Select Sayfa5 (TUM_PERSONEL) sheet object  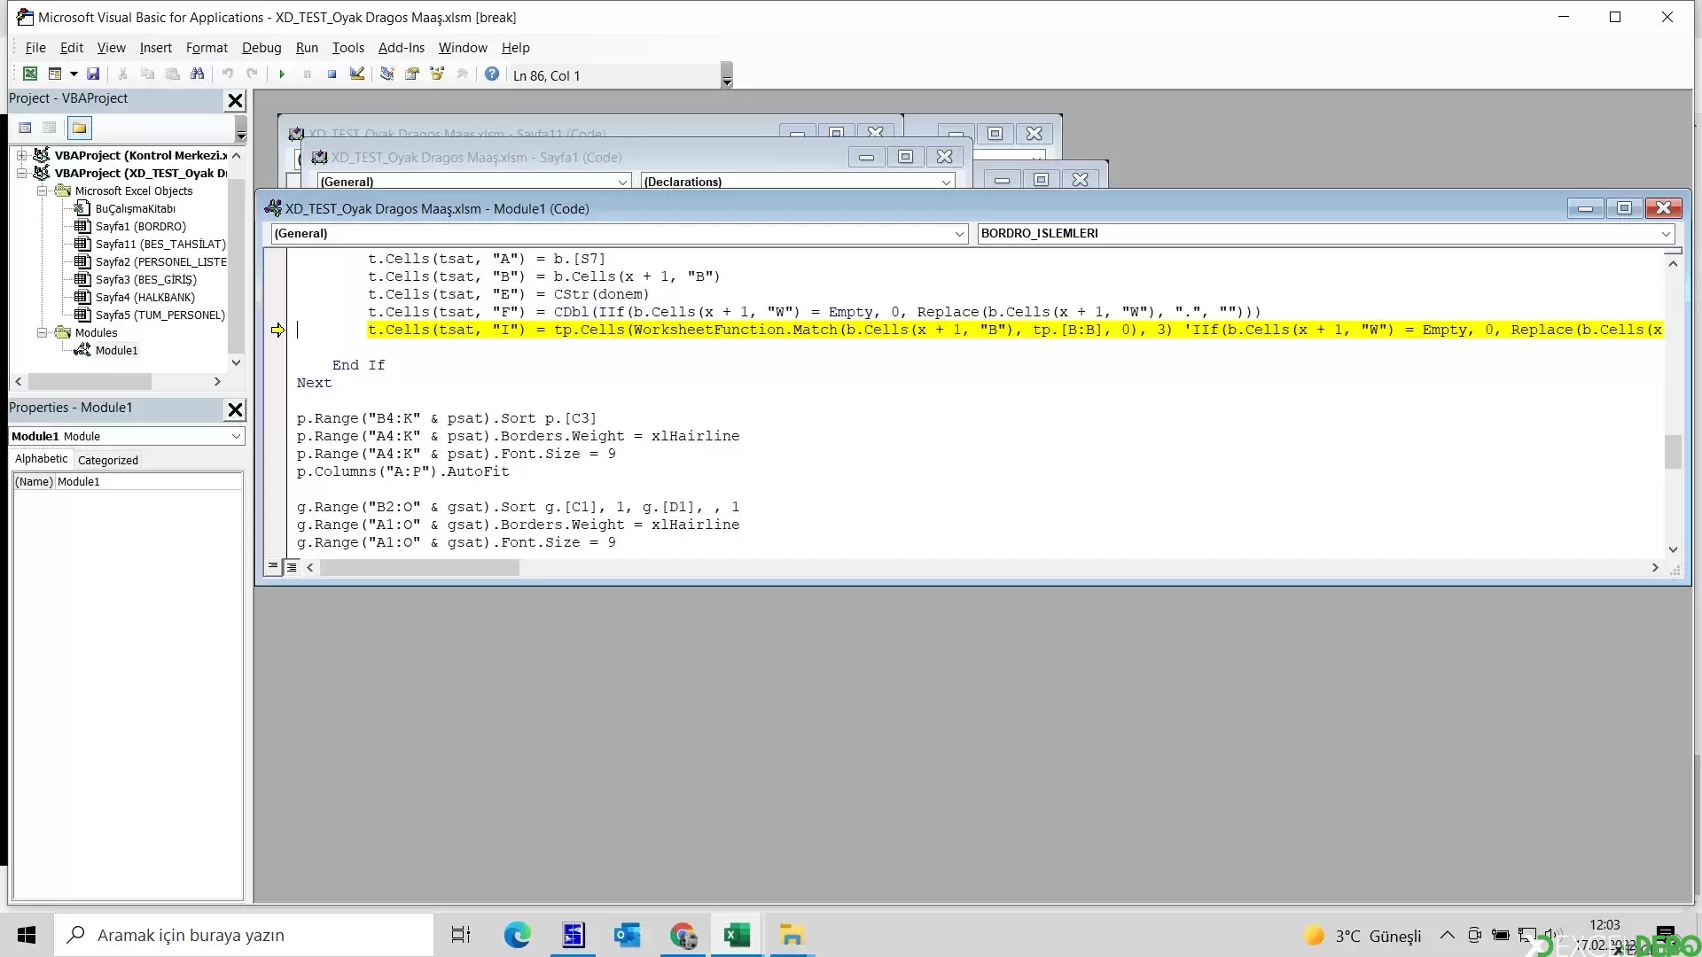tap(160, 315)
